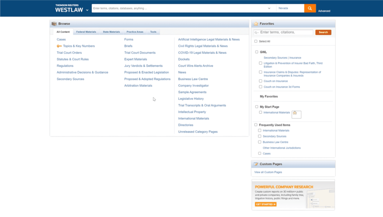
Task: Switch to the All Content tab
Action: (x=63, y=32)
